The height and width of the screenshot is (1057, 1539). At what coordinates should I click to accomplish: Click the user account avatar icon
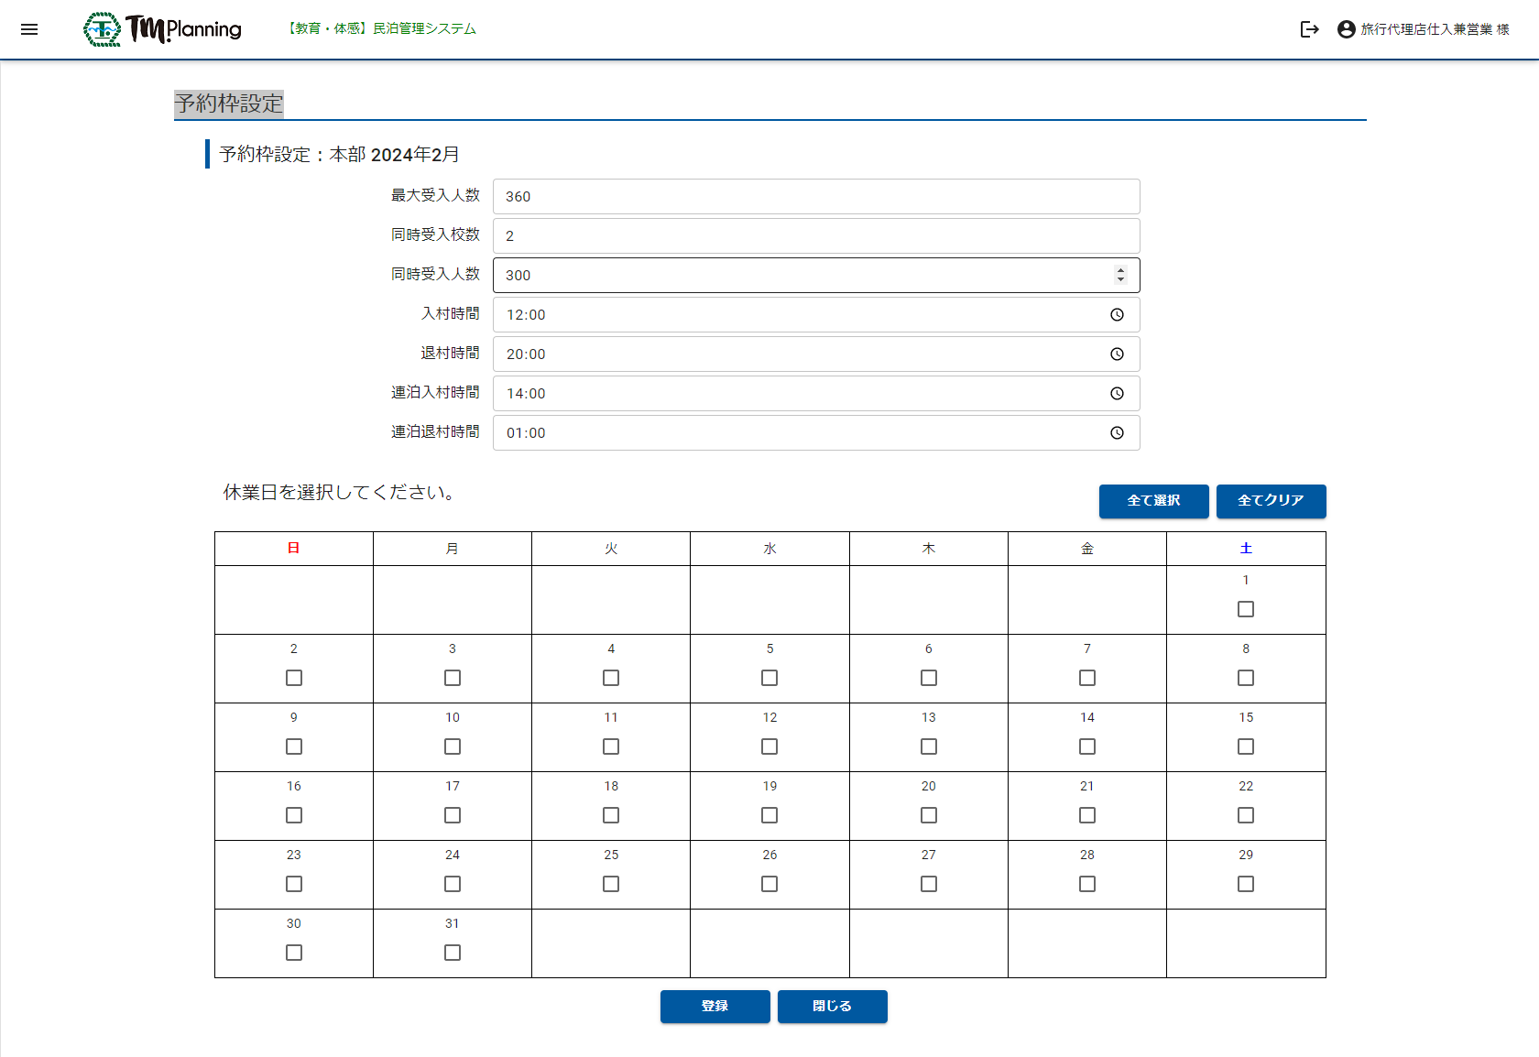[1346, 29]
